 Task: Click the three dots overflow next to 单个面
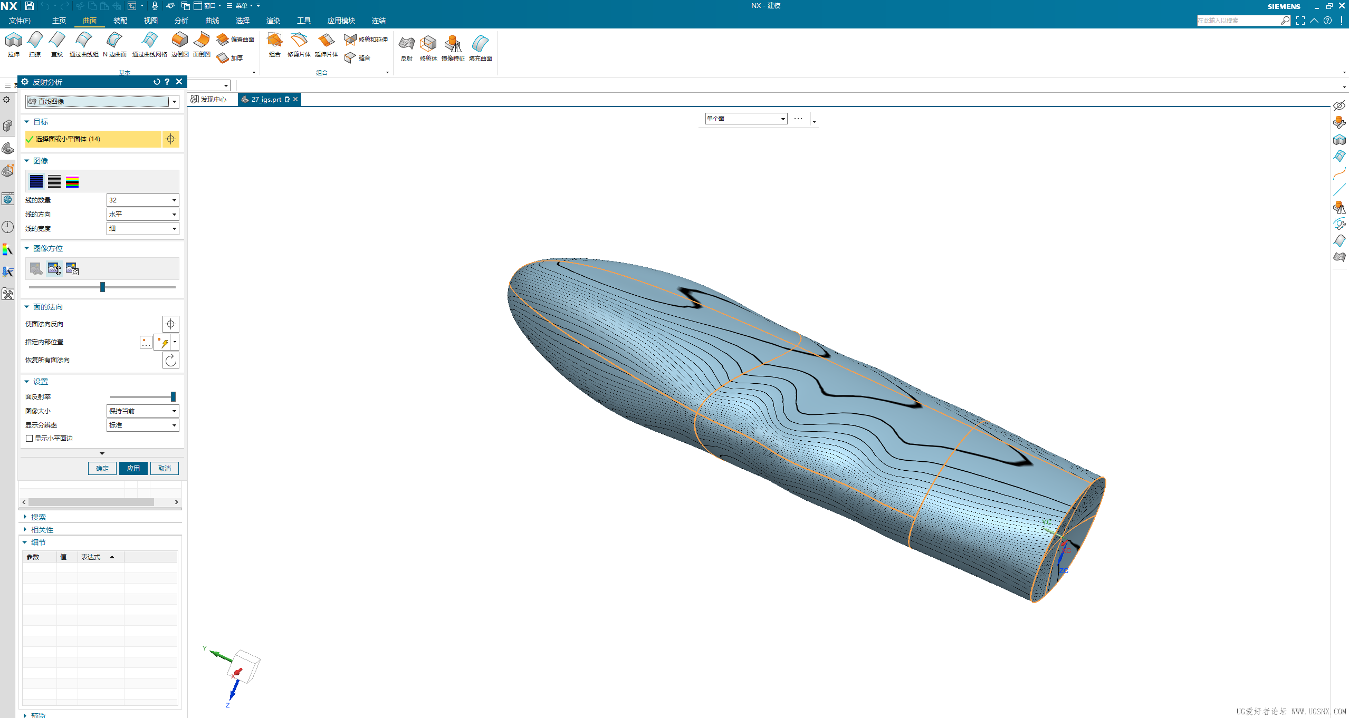click(798, 119)
